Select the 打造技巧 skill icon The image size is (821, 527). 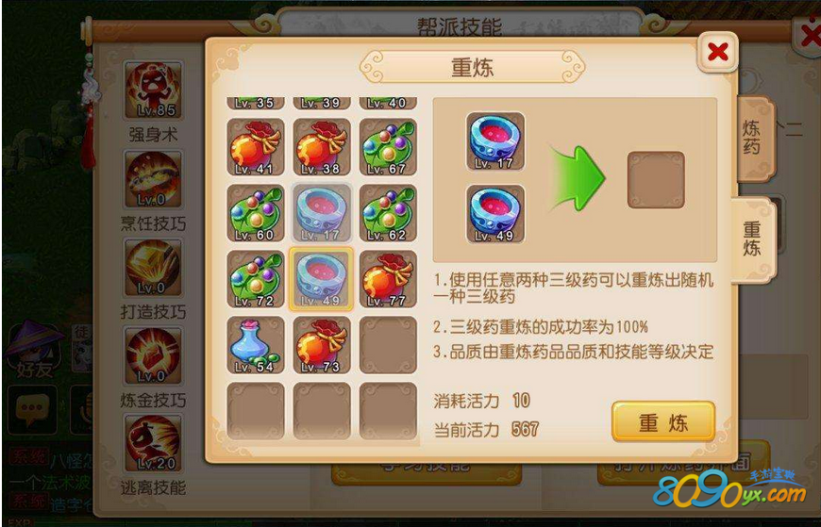point(153,267)
